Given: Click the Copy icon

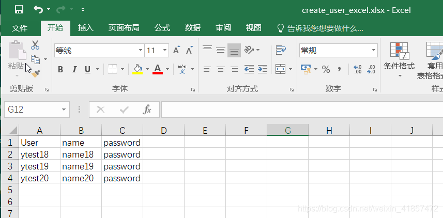Looking at the screenshot, I should point(35,59).
